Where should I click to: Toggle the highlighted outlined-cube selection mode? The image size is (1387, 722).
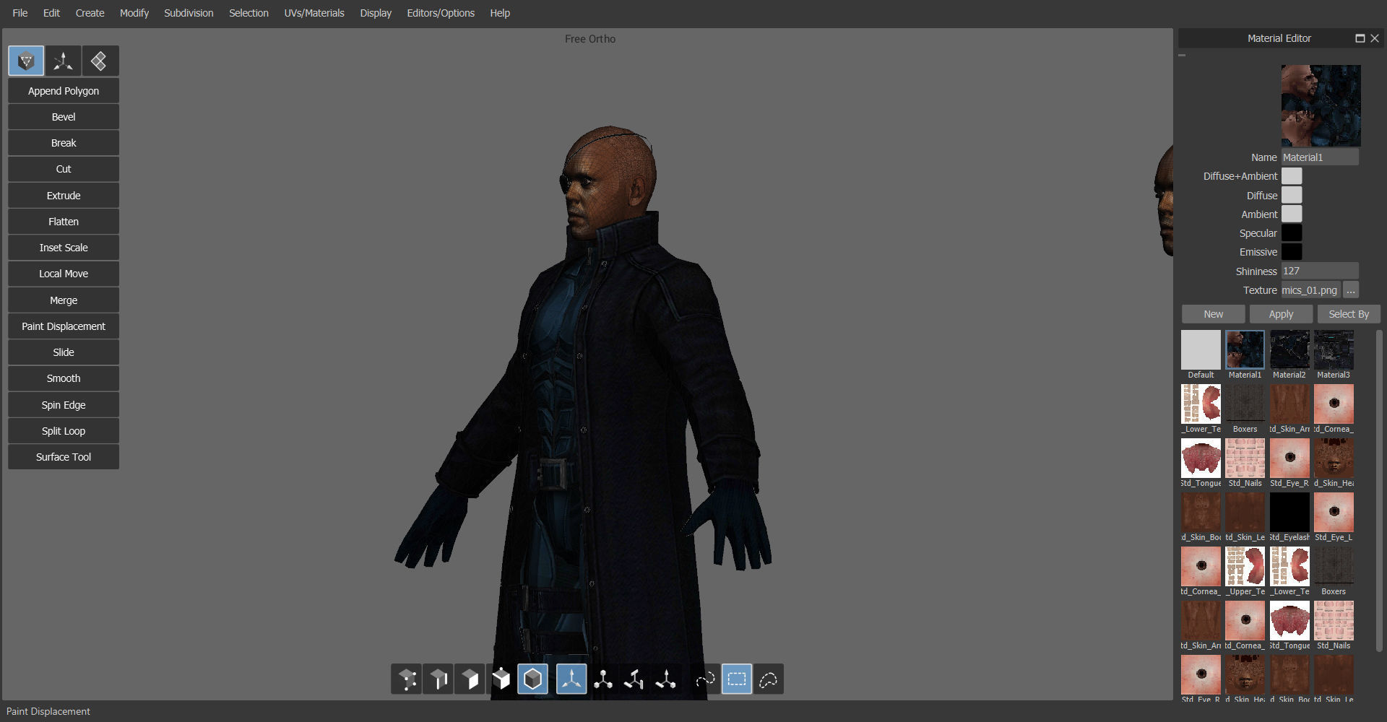(532, 679)
